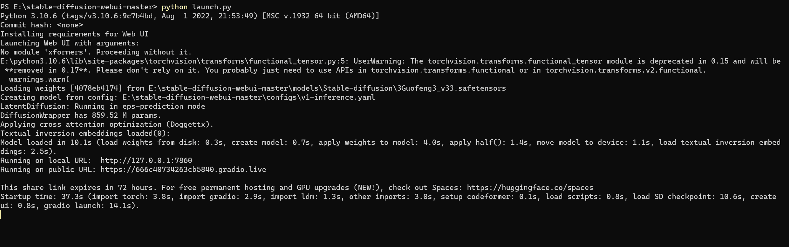
Task: Open the public gradio.live URL
Action: [x=183, y=169]
